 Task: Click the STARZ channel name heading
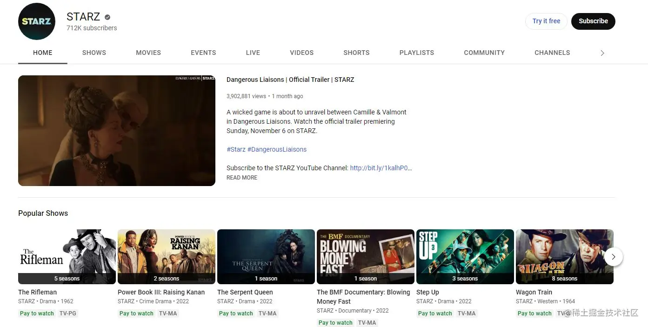(x=83, y=17)
